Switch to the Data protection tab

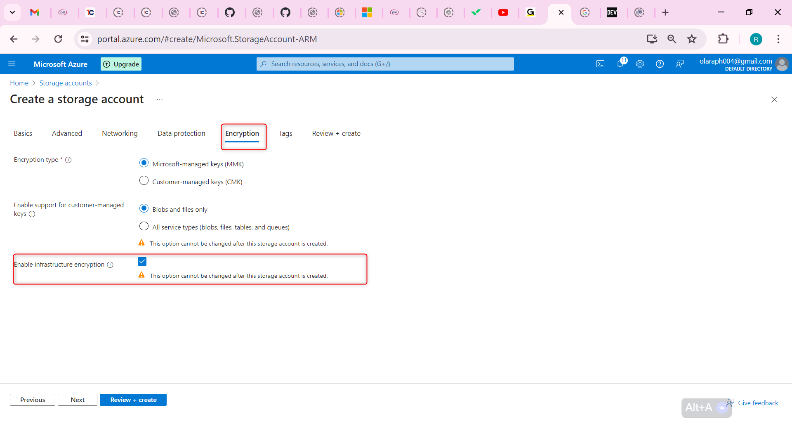click(181, 133)
